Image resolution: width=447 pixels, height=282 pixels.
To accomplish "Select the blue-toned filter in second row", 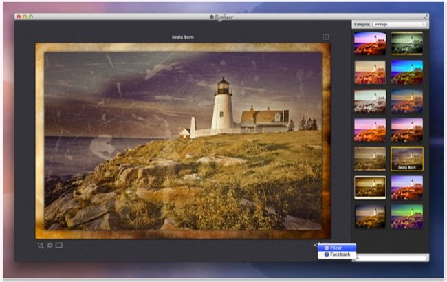I will pyautogui.click(x=407, y=72).
